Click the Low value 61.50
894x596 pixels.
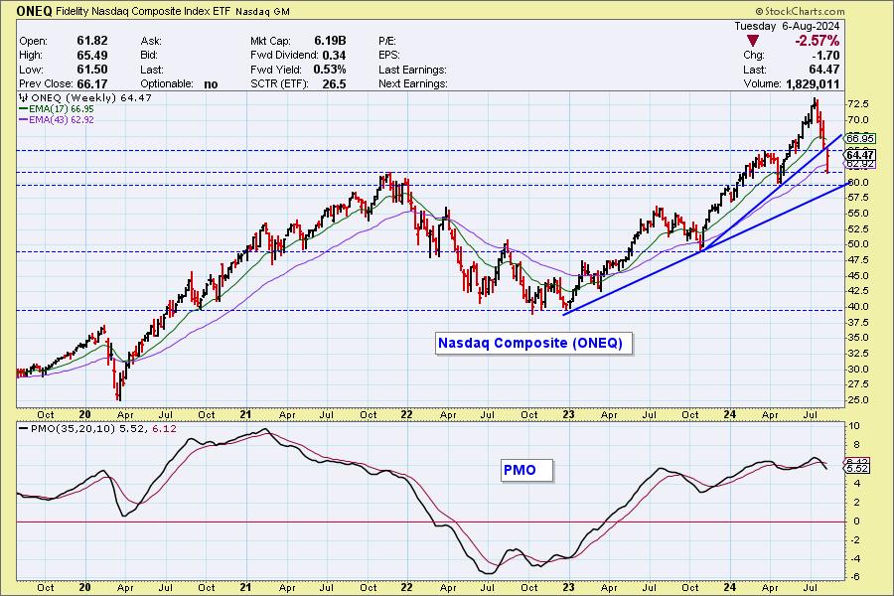tap(92, 70)
